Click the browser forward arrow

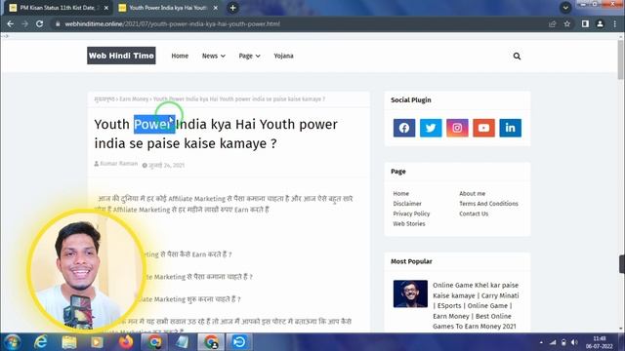[x=24, y=23]
